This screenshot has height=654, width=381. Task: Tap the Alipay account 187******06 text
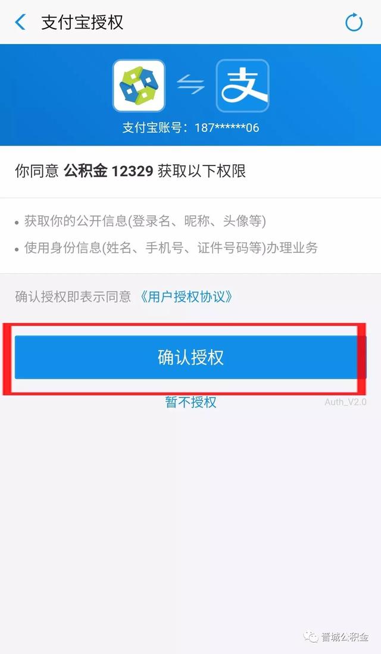tap(227, 127)
